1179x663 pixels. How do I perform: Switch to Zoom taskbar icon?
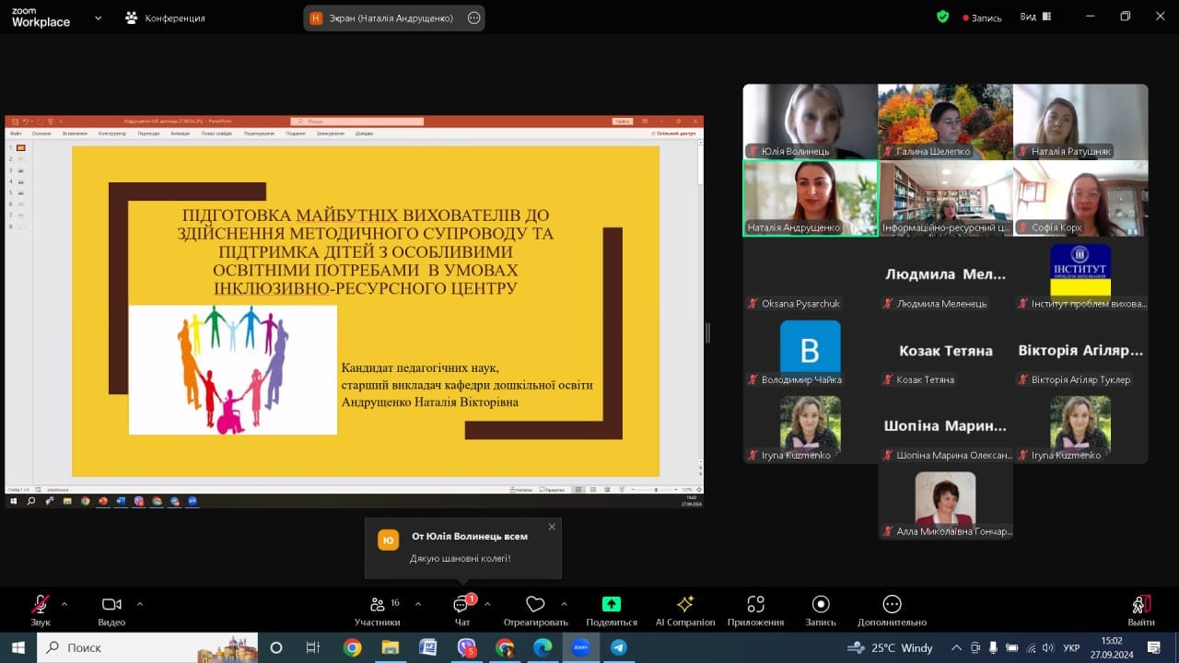(581, 647)
